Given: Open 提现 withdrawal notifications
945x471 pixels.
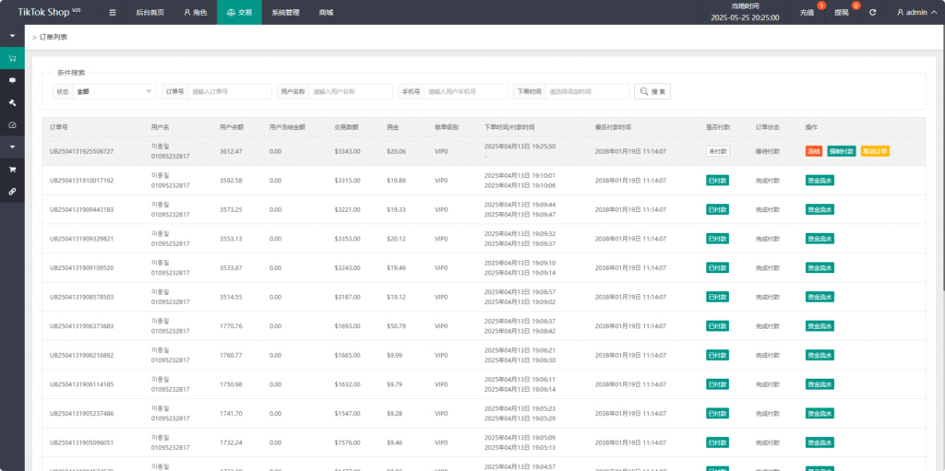Looking at the screenshot, I should pyautogui.click(x=842, y=12).
